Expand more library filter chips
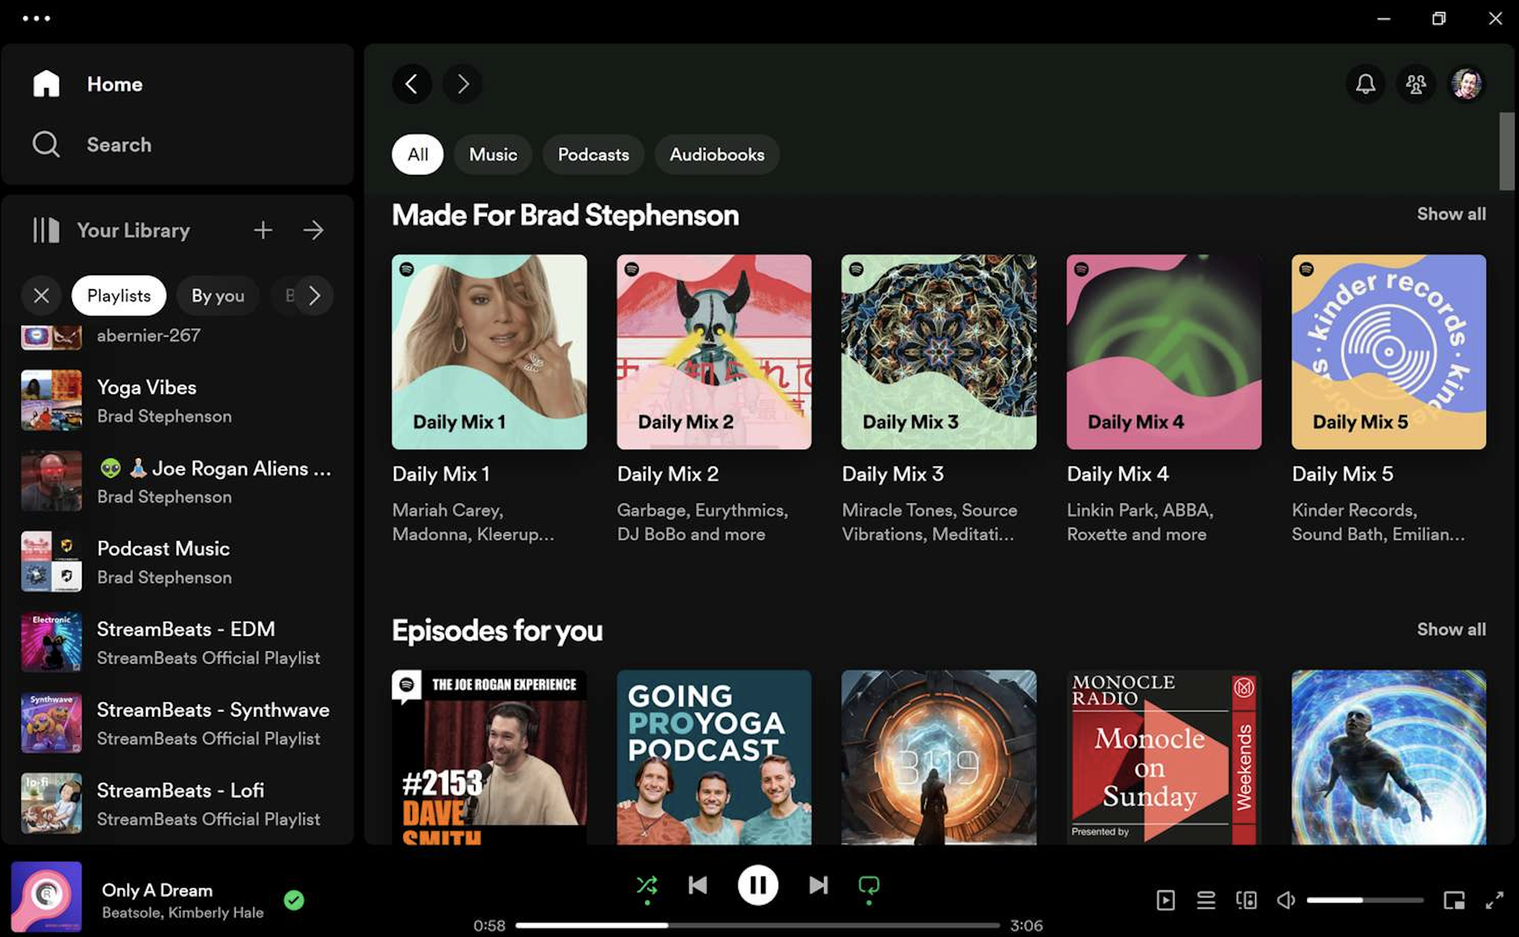The width and height of the screenshot is (1519, 937). pyautogui.click(x=315, y=295)
